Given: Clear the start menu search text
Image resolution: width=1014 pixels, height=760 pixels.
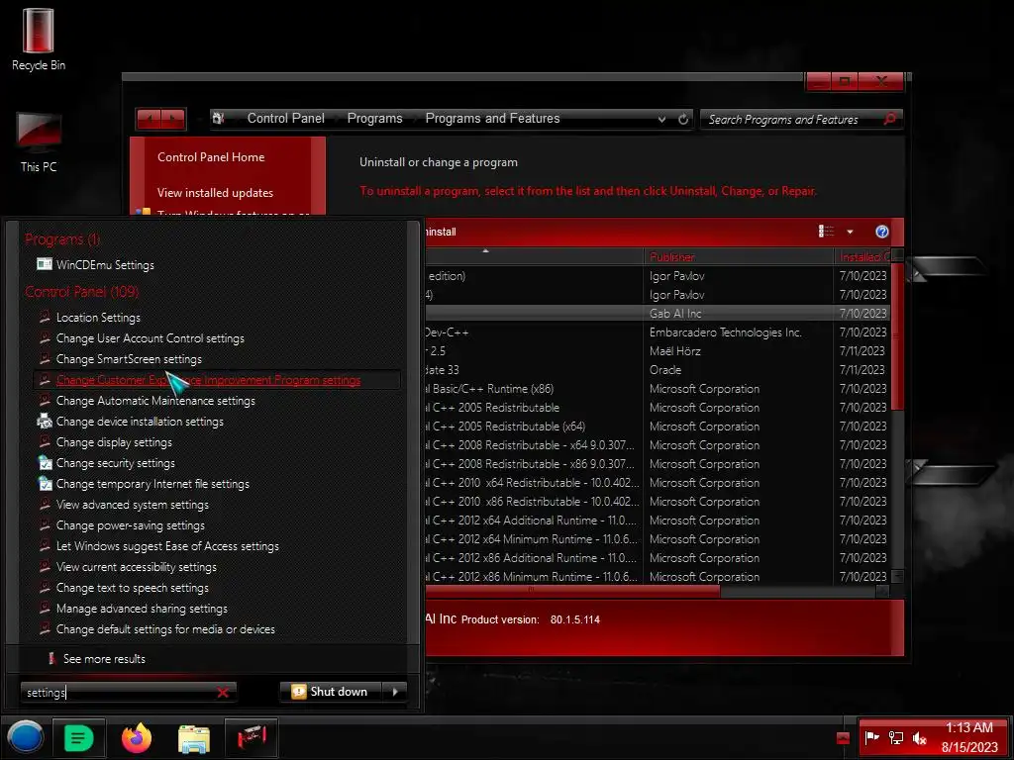Looking at the screenshot, I should pos(223,692).
